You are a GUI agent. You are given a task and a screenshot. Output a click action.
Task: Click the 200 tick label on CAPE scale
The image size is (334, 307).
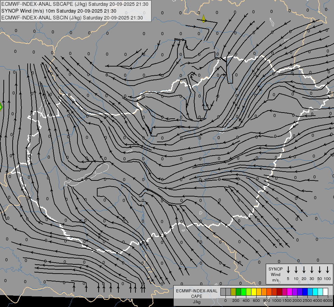pyautogui.click(x=236, y=301)
